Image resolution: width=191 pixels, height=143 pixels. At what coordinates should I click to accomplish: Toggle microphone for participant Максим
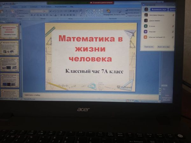(173, 31)
